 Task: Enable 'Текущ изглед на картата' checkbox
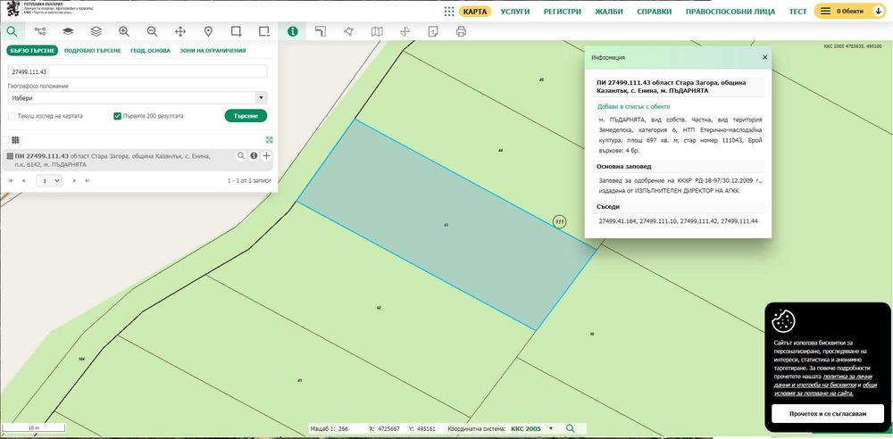click(11, 116)
